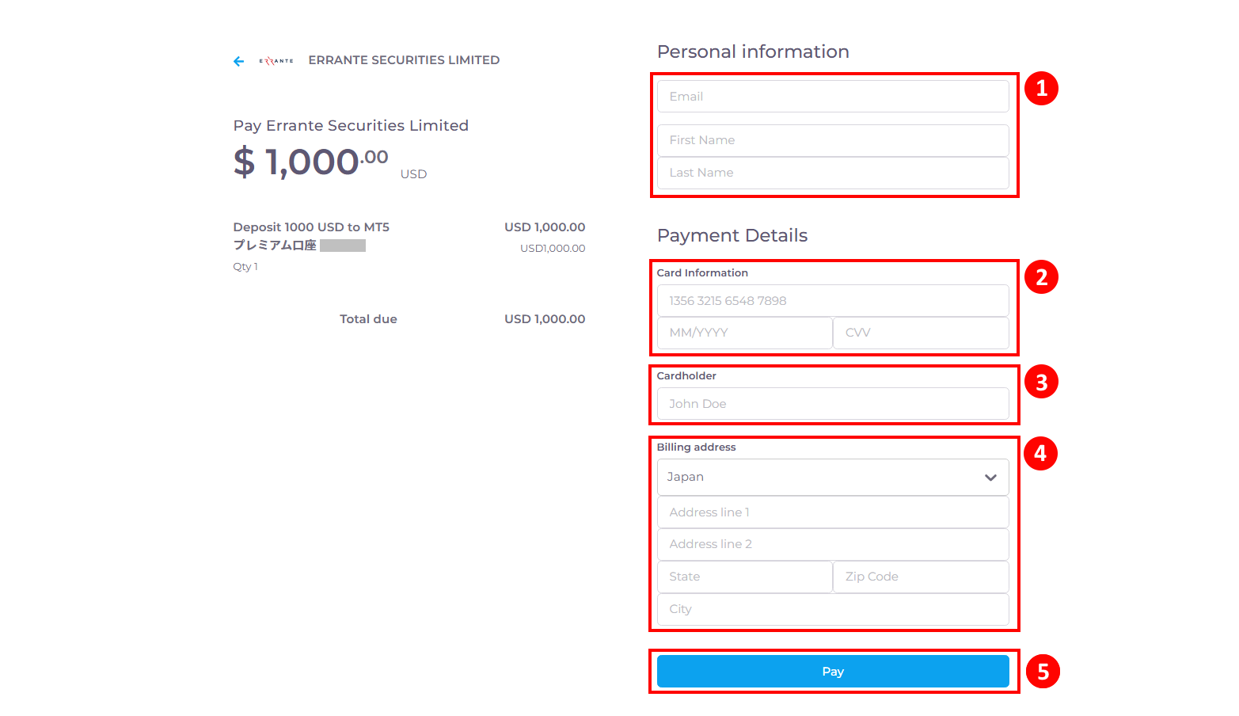Click the red number 5 marker

tap(1043, 672)
